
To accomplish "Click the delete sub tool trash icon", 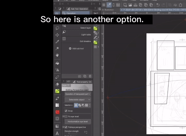I will tap(90, 76).
